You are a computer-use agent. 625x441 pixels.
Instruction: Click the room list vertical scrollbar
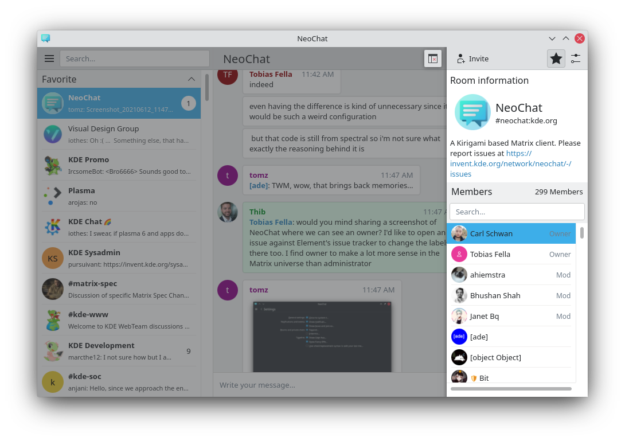tap(207, 88)
